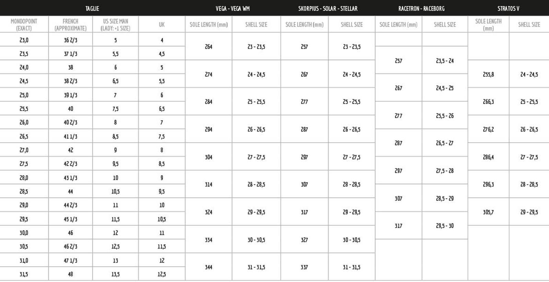Select the VEGA - VEGA WM header

(233, 8)
